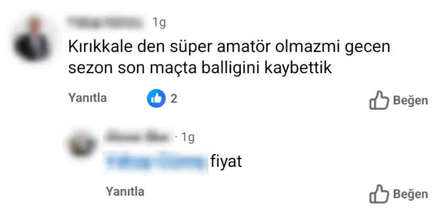Click the thumbs-up outline icon on the reply

point(379,194)
